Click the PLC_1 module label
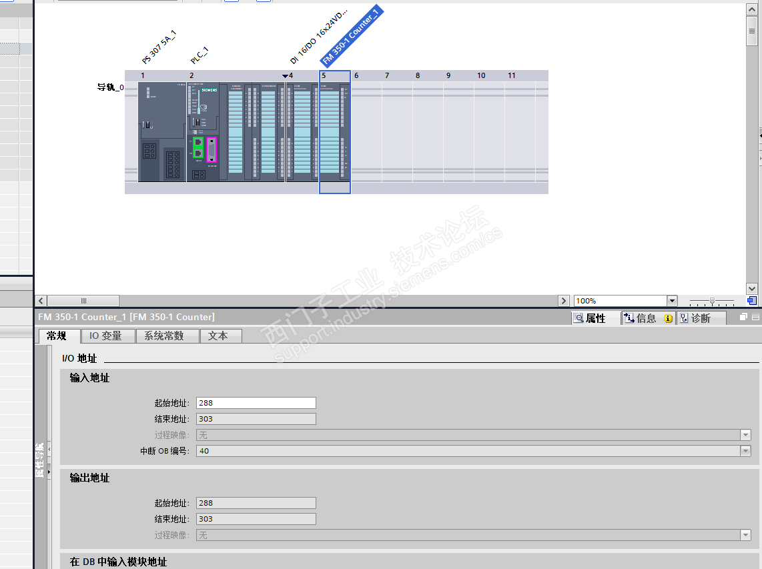This screenshot has height=569, width=762. pos(200,55)
